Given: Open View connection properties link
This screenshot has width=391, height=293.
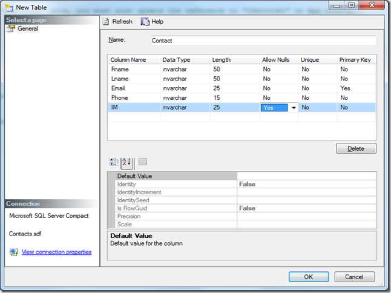Looking at the screenshot, I should click(x=56, y=252).
